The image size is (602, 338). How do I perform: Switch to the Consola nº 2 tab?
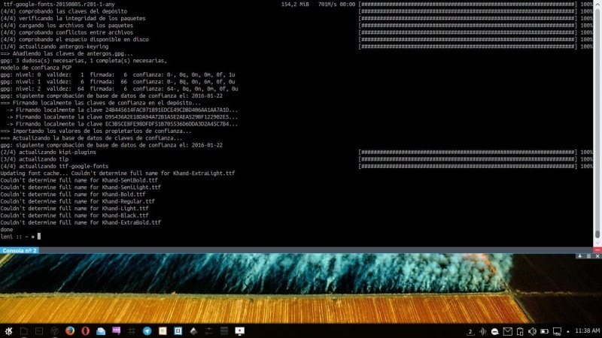tap(20, 250)
